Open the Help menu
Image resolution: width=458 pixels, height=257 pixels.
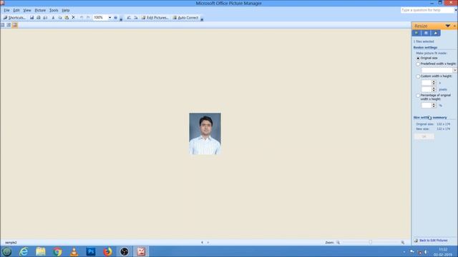click(x=66, y=10)
